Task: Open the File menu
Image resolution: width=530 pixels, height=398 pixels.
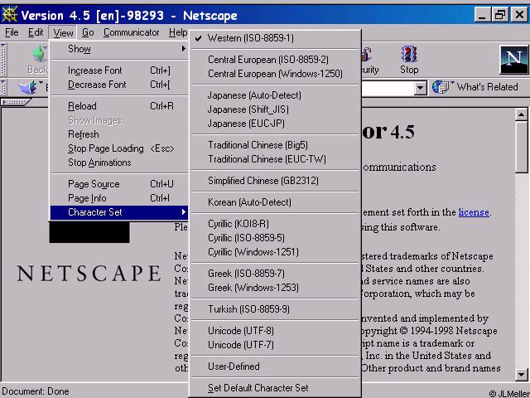Action: click(12, 32)
